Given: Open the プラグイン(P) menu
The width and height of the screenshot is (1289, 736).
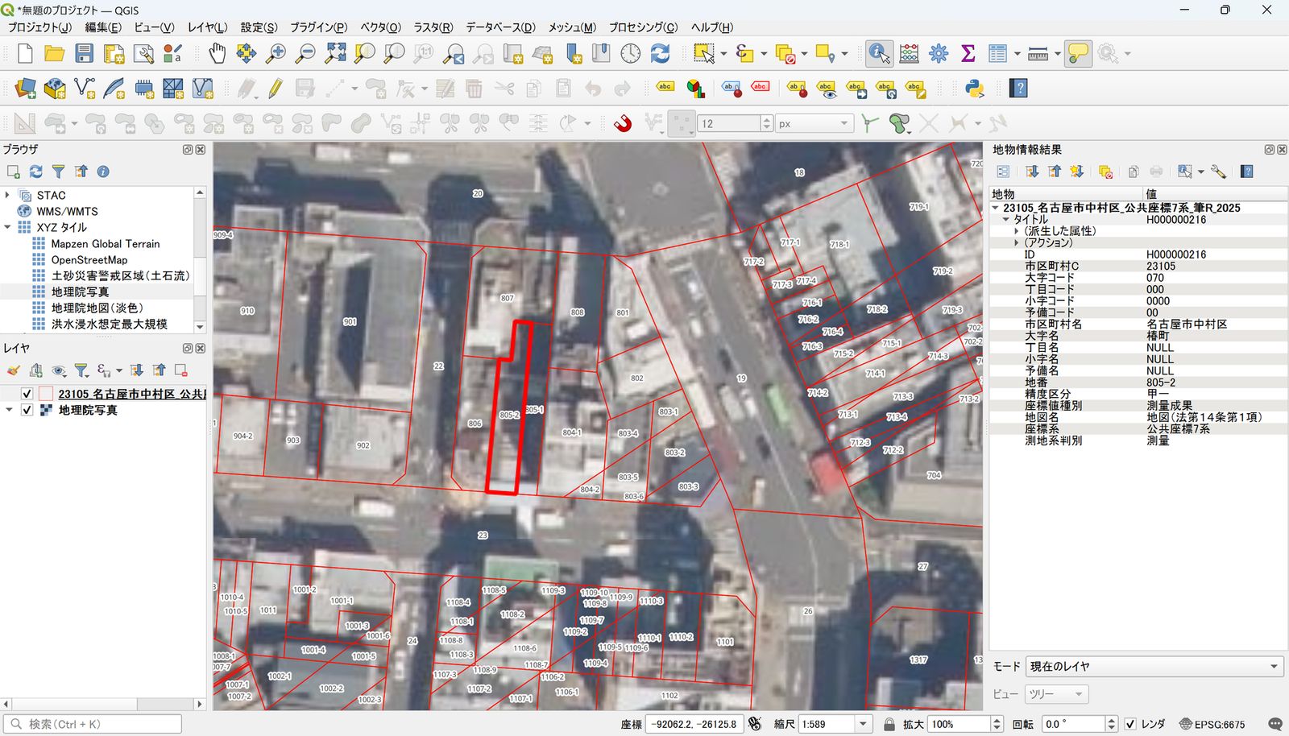Looking at the screenshot, I should (318, 27).
